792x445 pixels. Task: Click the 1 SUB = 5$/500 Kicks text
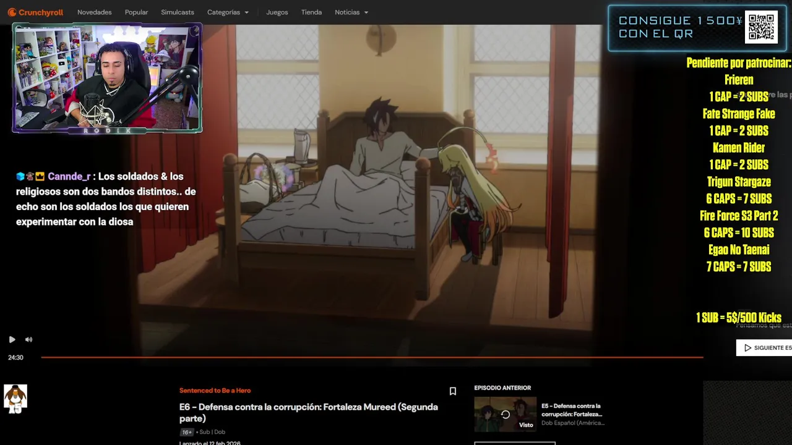point(739,318)
